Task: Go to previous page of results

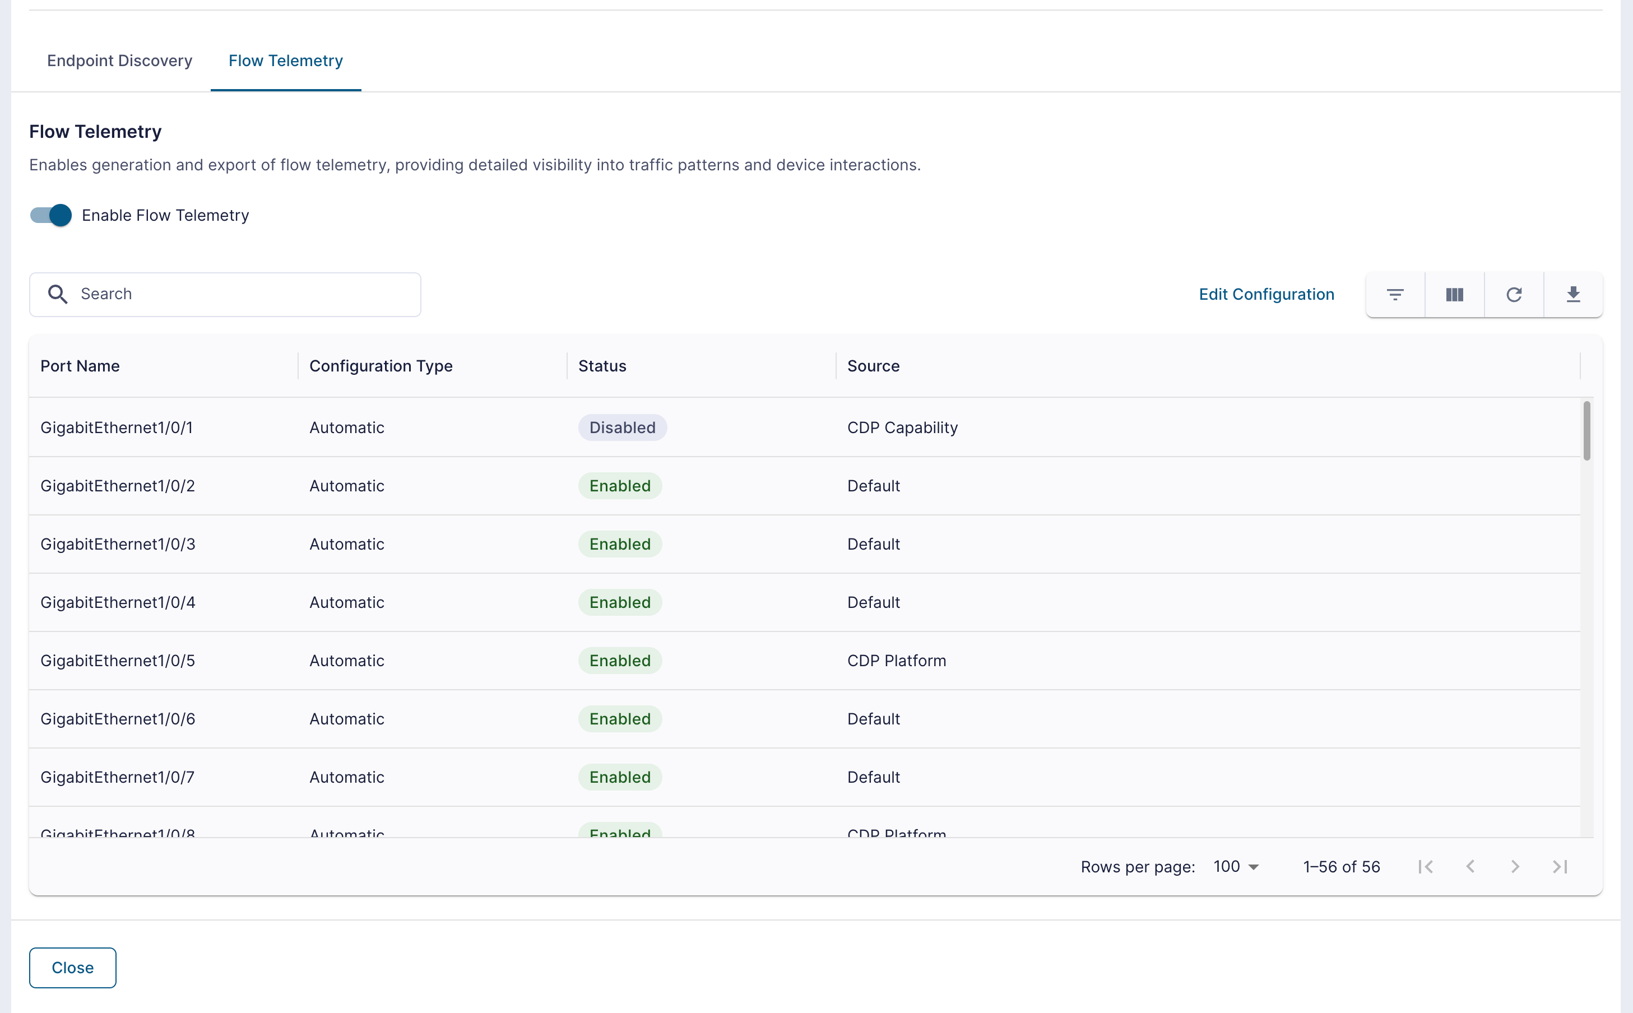Action: point(1470,867)
